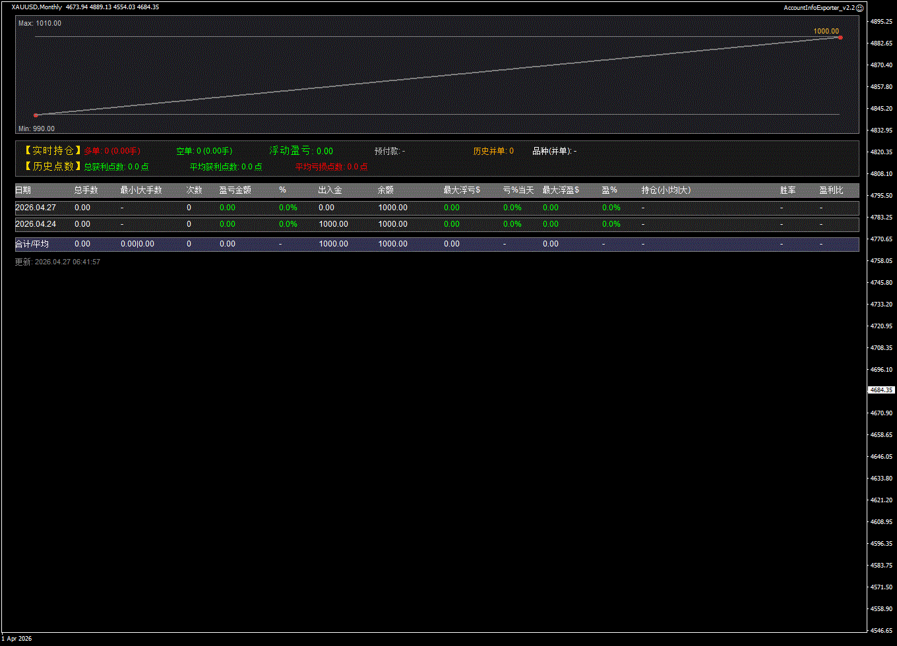Click the 1 Apr 2026 time axis label

[16, 639]
